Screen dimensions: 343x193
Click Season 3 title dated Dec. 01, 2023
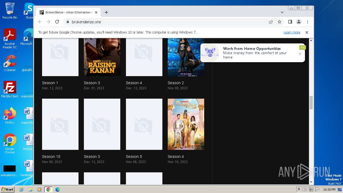click(x=92, y=83)
